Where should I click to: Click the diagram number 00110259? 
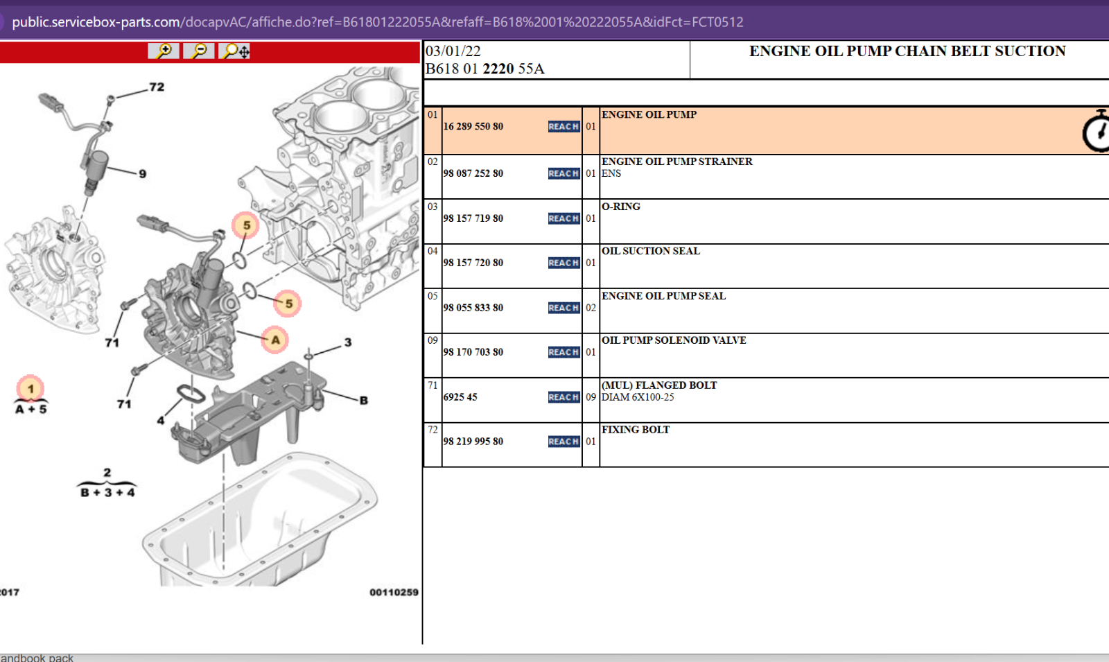[x=394, y=593]
